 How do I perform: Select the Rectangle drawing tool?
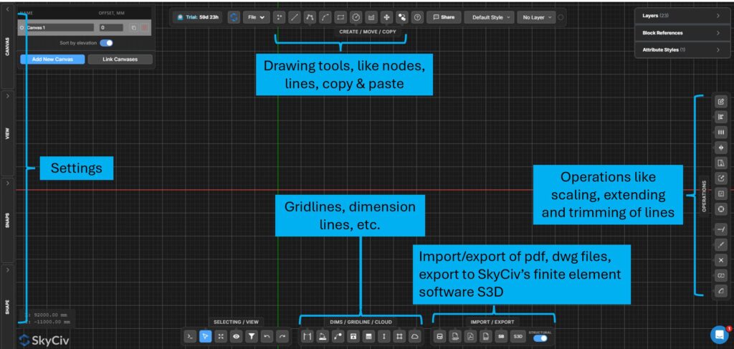tap(340, 17)
